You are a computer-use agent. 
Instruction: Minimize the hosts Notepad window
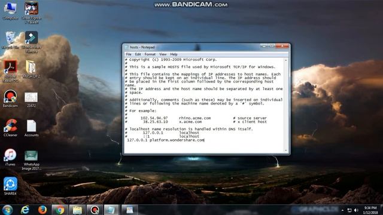pyautogui.click(x=263, y=46)
